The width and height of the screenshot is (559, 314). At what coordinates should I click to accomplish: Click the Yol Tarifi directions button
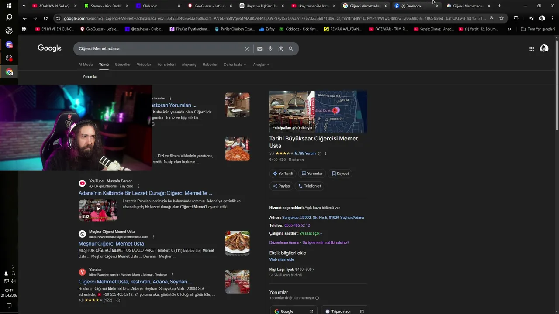(x=283, y=174)
